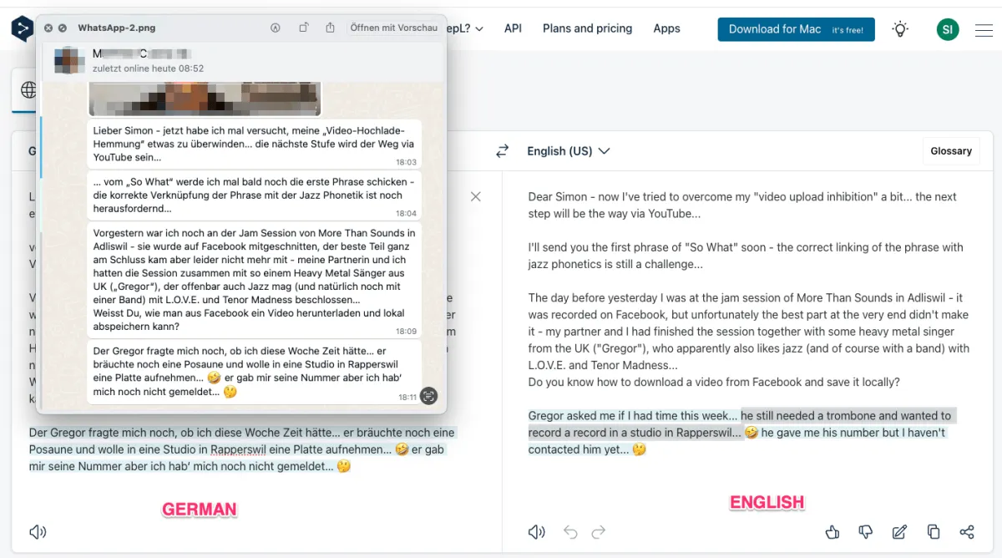This screenshot has height=558, width=1002.
Task: Give thumbs up to the translation
Action: pos(832,532)
